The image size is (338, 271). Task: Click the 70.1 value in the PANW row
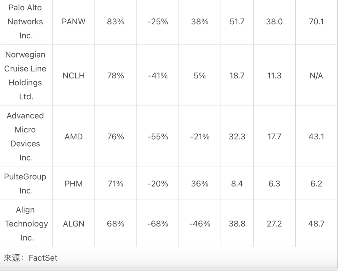(x=316, y=22)
